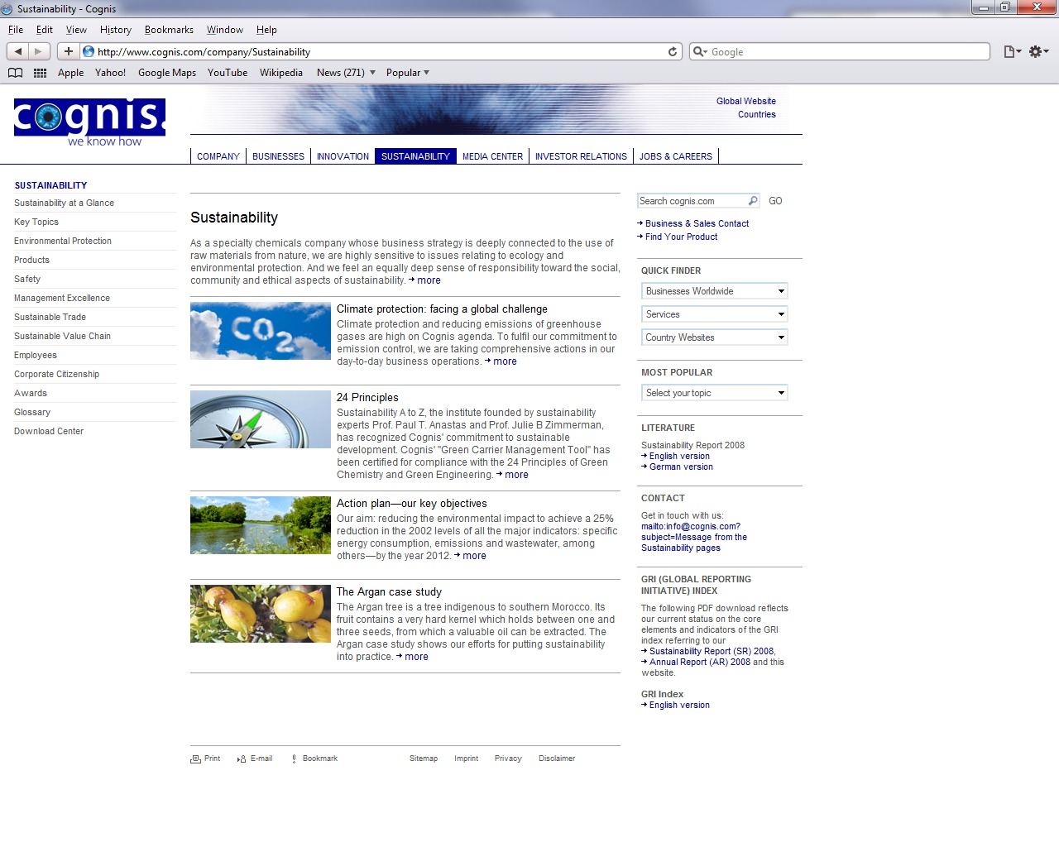Show Top Sites grid icon
The width and height of the screenshot is (1059, 847).
[40, 73]
